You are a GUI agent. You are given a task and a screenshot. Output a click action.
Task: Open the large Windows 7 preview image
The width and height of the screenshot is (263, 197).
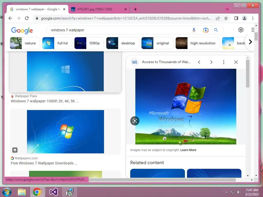[x=186, y=106]
